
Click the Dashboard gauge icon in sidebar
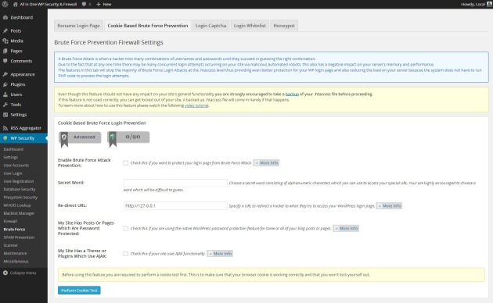pos(5,17)
